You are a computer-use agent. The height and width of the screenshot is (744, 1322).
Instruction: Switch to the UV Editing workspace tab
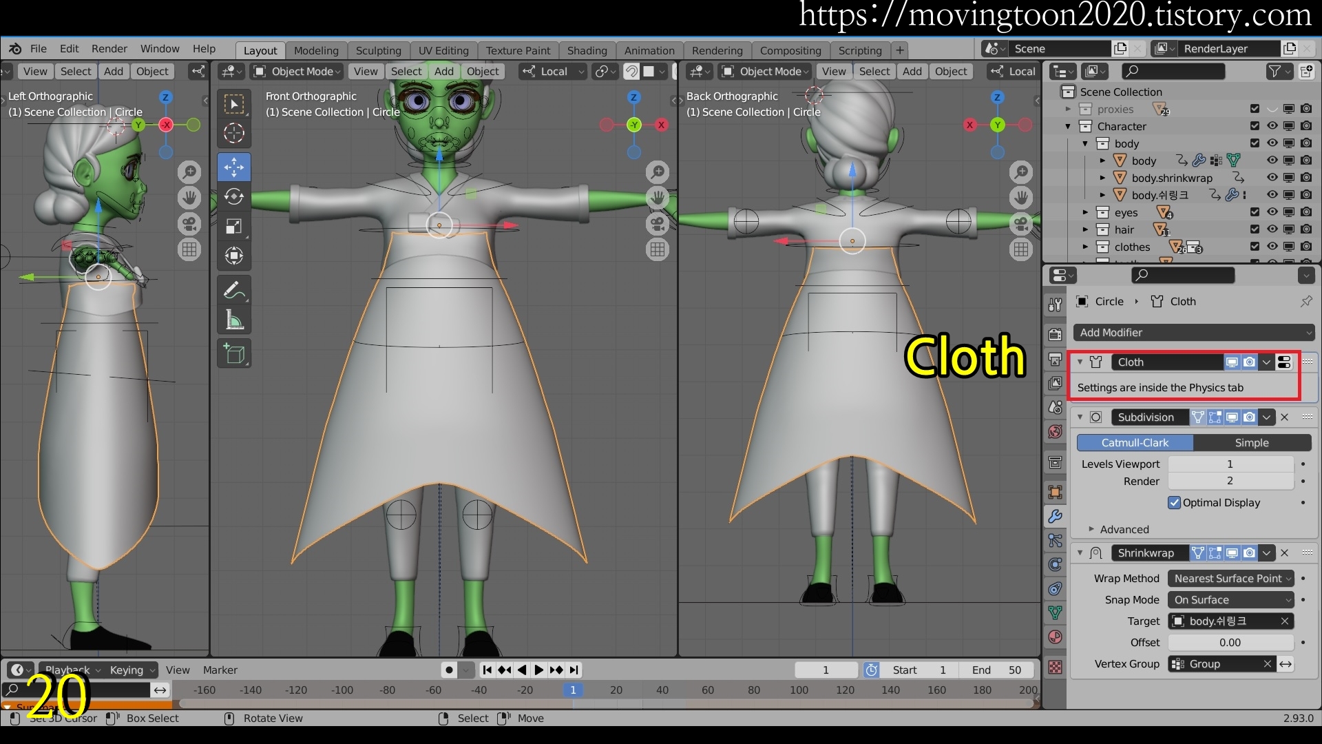coord(443,50)
